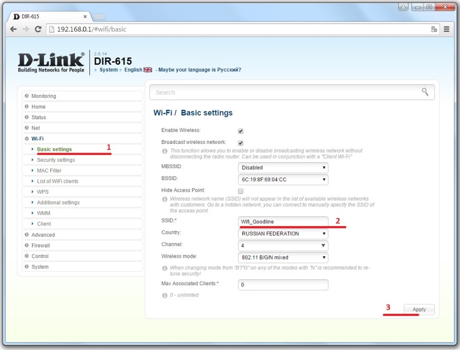Open the System item in the sidebar
The width and height of the screenshot is (460, 350).
pyautogui.click(x=82, y=267)
